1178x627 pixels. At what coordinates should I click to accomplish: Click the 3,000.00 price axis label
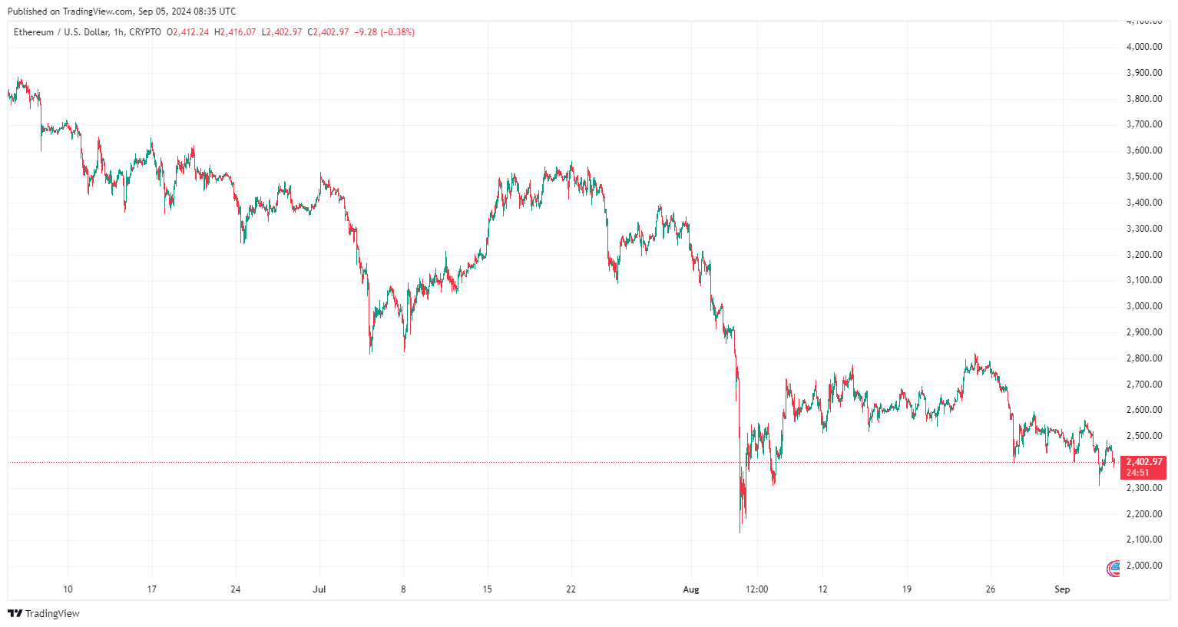pyautogui.click(x=1144, y=306)
